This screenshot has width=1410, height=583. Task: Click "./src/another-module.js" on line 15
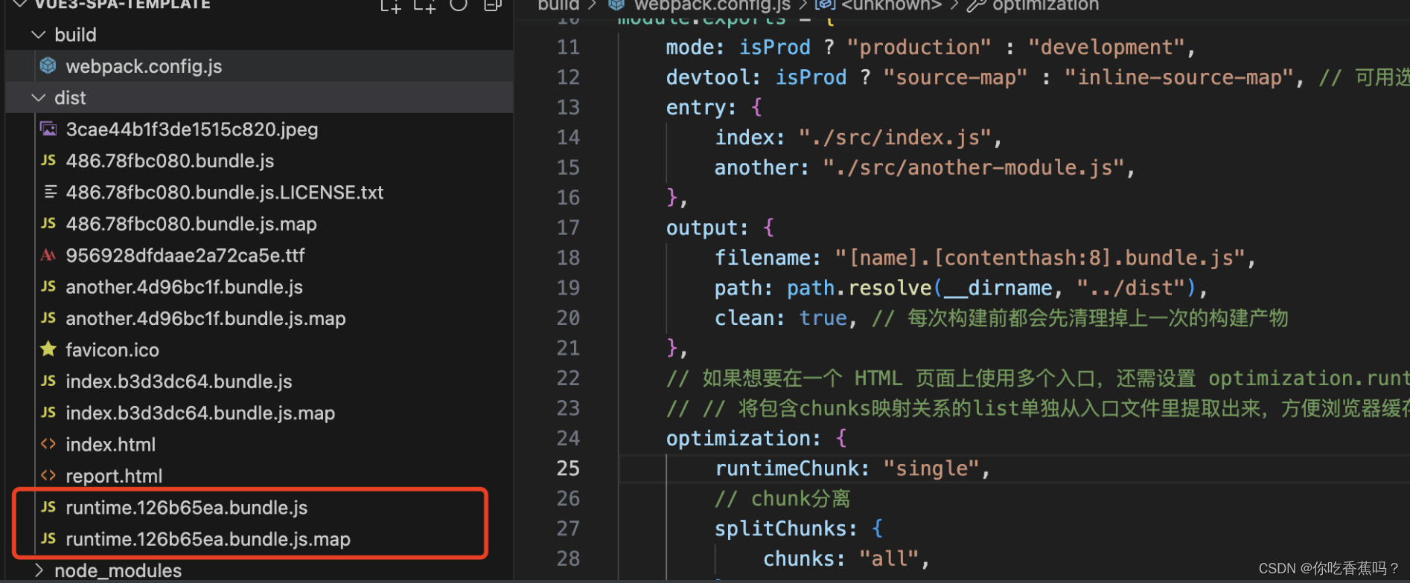coord(974,168)
